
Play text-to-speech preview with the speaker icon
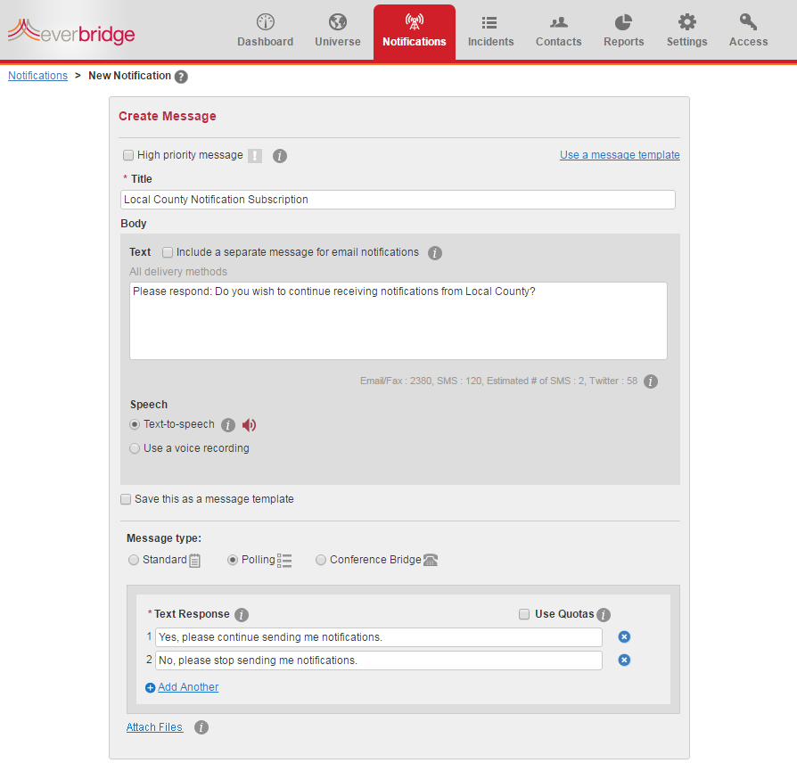click(x=249, y=425)
